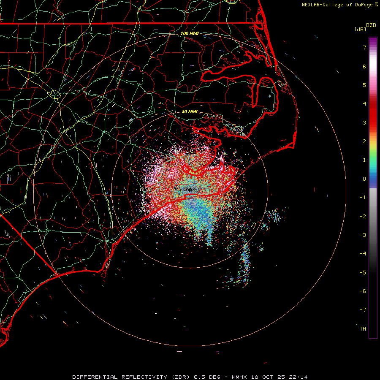Click the 4 value on the color scale
The width and height of the screenshot is (380, 380).
pyautogui.click(x=364, y=104)
